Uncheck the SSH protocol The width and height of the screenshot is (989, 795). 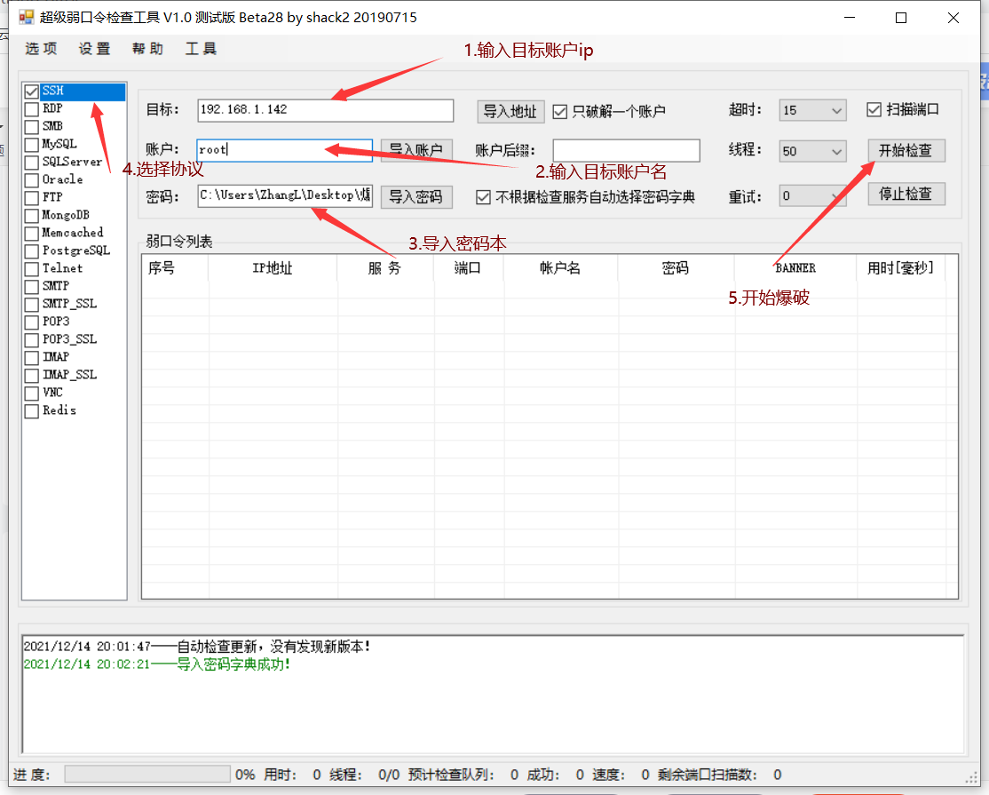click(31, 91)
